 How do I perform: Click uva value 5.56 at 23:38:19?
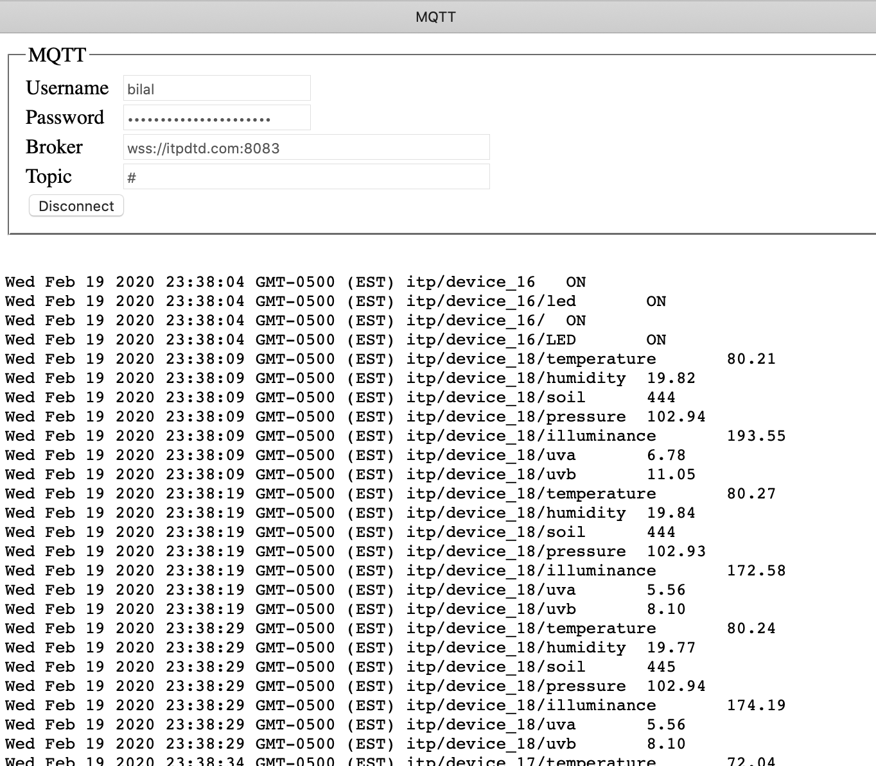click(667, 590)
